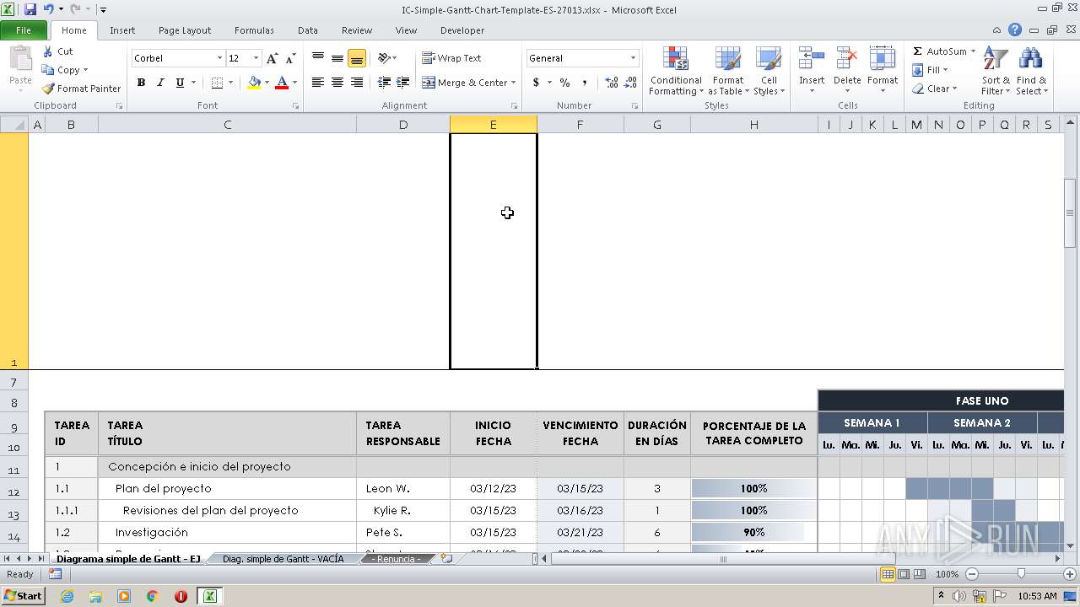
Task: Select column H header
Action: point(753,125)
